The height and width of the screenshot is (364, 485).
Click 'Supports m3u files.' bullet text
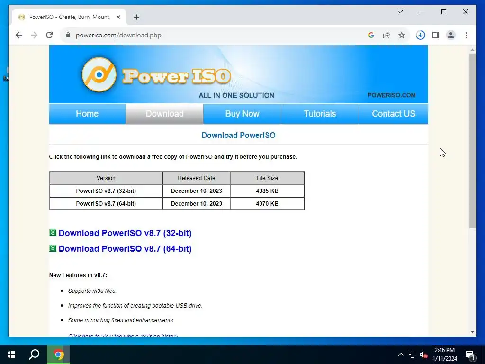click(92, 291)
